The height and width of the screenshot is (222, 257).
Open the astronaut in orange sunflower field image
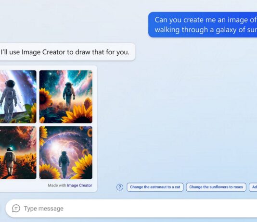(18, 152)
